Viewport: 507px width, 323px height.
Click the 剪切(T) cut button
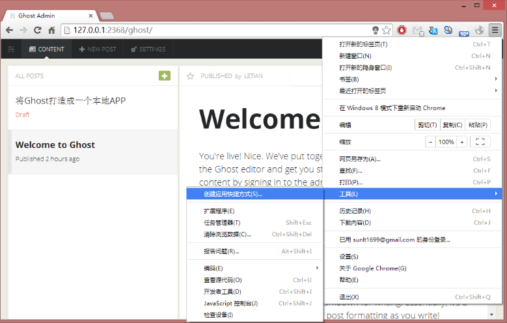click(x=427, y=125)
